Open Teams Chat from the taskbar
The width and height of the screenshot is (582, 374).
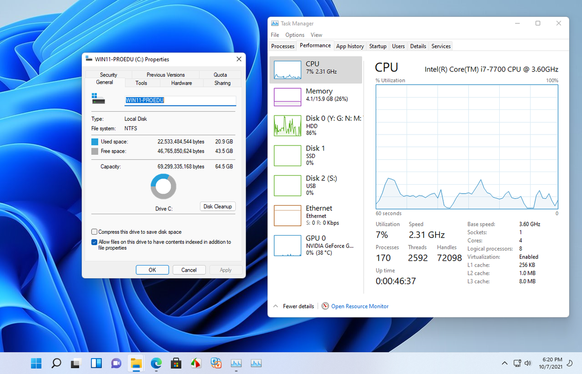(116, 363)
